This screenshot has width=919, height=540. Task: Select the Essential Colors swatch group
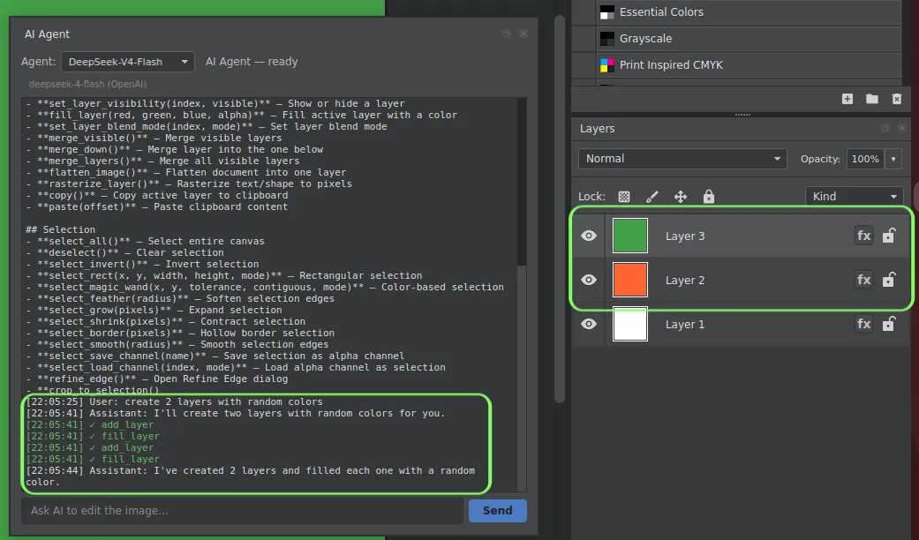pos(749,12)
